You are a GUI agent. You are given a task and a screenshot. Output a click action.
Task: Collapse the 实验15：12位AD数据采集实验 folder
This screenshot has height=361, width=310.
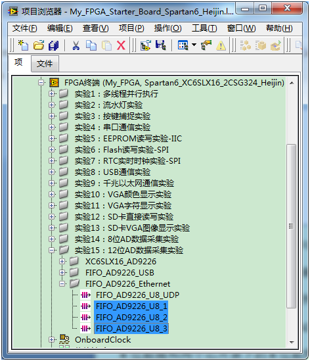pyautogui.click(x=52, y=251)
